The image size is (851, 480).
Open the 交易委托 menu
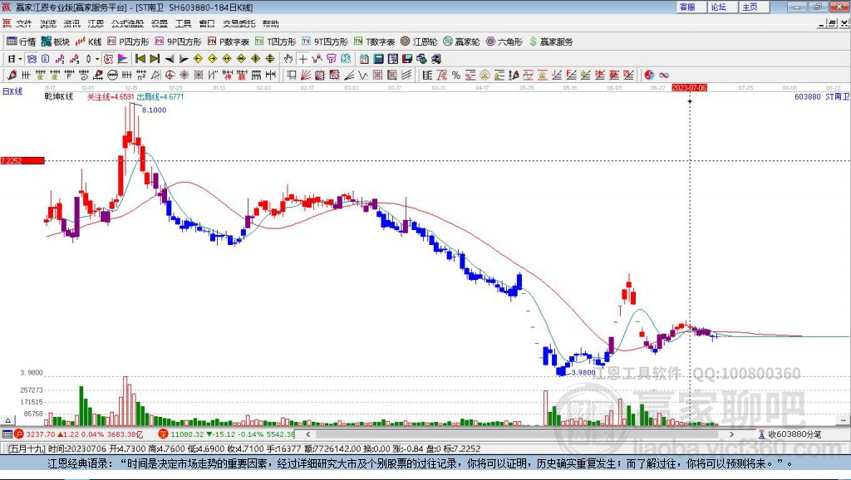click(239, 23)
